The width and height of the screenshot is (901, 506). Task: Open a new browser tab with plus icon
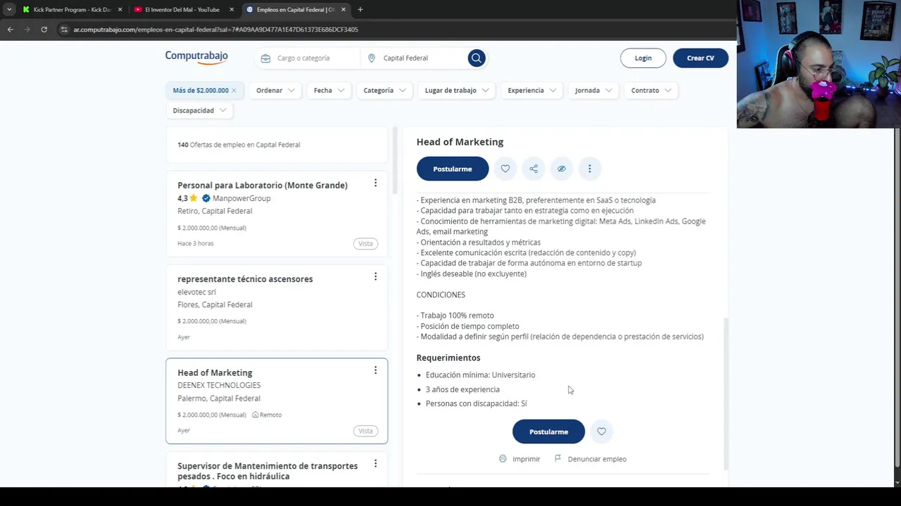point(360,10)
